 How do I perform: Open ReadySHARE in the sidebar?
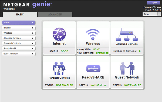click(x=19, y=49)
